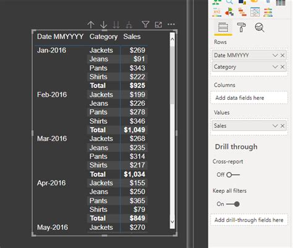Select the $269 Jackets sales cell
This screenshot has height=248, width=293.
click(x=137, y=50)
